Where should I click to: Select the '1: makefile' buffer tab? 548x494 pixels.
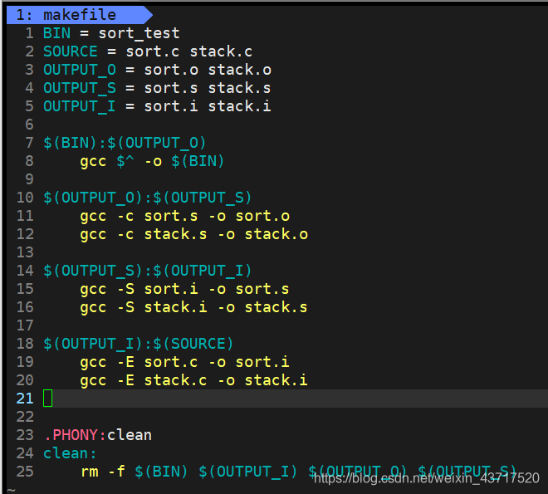[x=80, y=15]
